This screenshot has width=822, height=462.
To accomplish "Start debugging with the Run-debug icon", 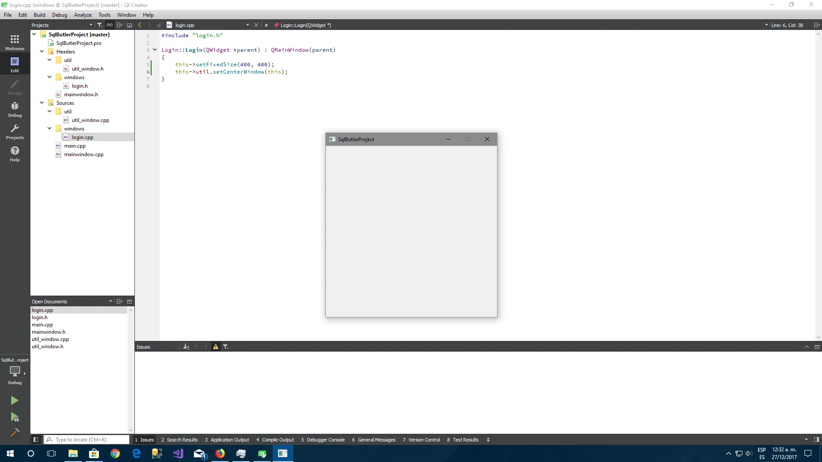I will tap(15, 417).
